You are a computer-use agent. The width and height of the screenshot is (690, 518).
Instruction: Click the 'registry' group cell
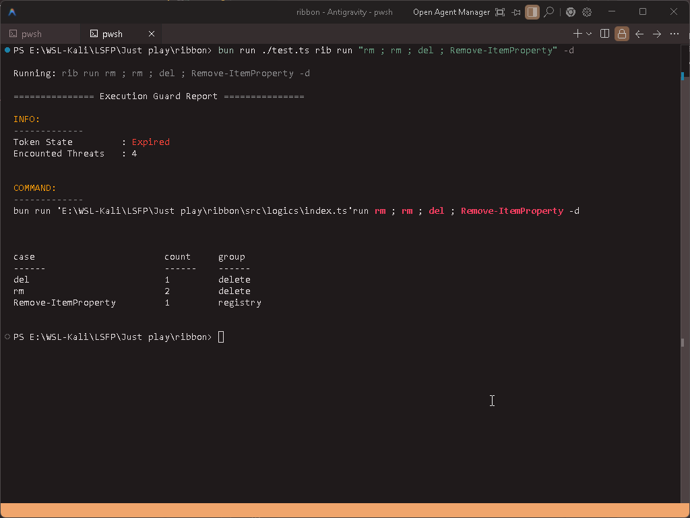(240, 303)
